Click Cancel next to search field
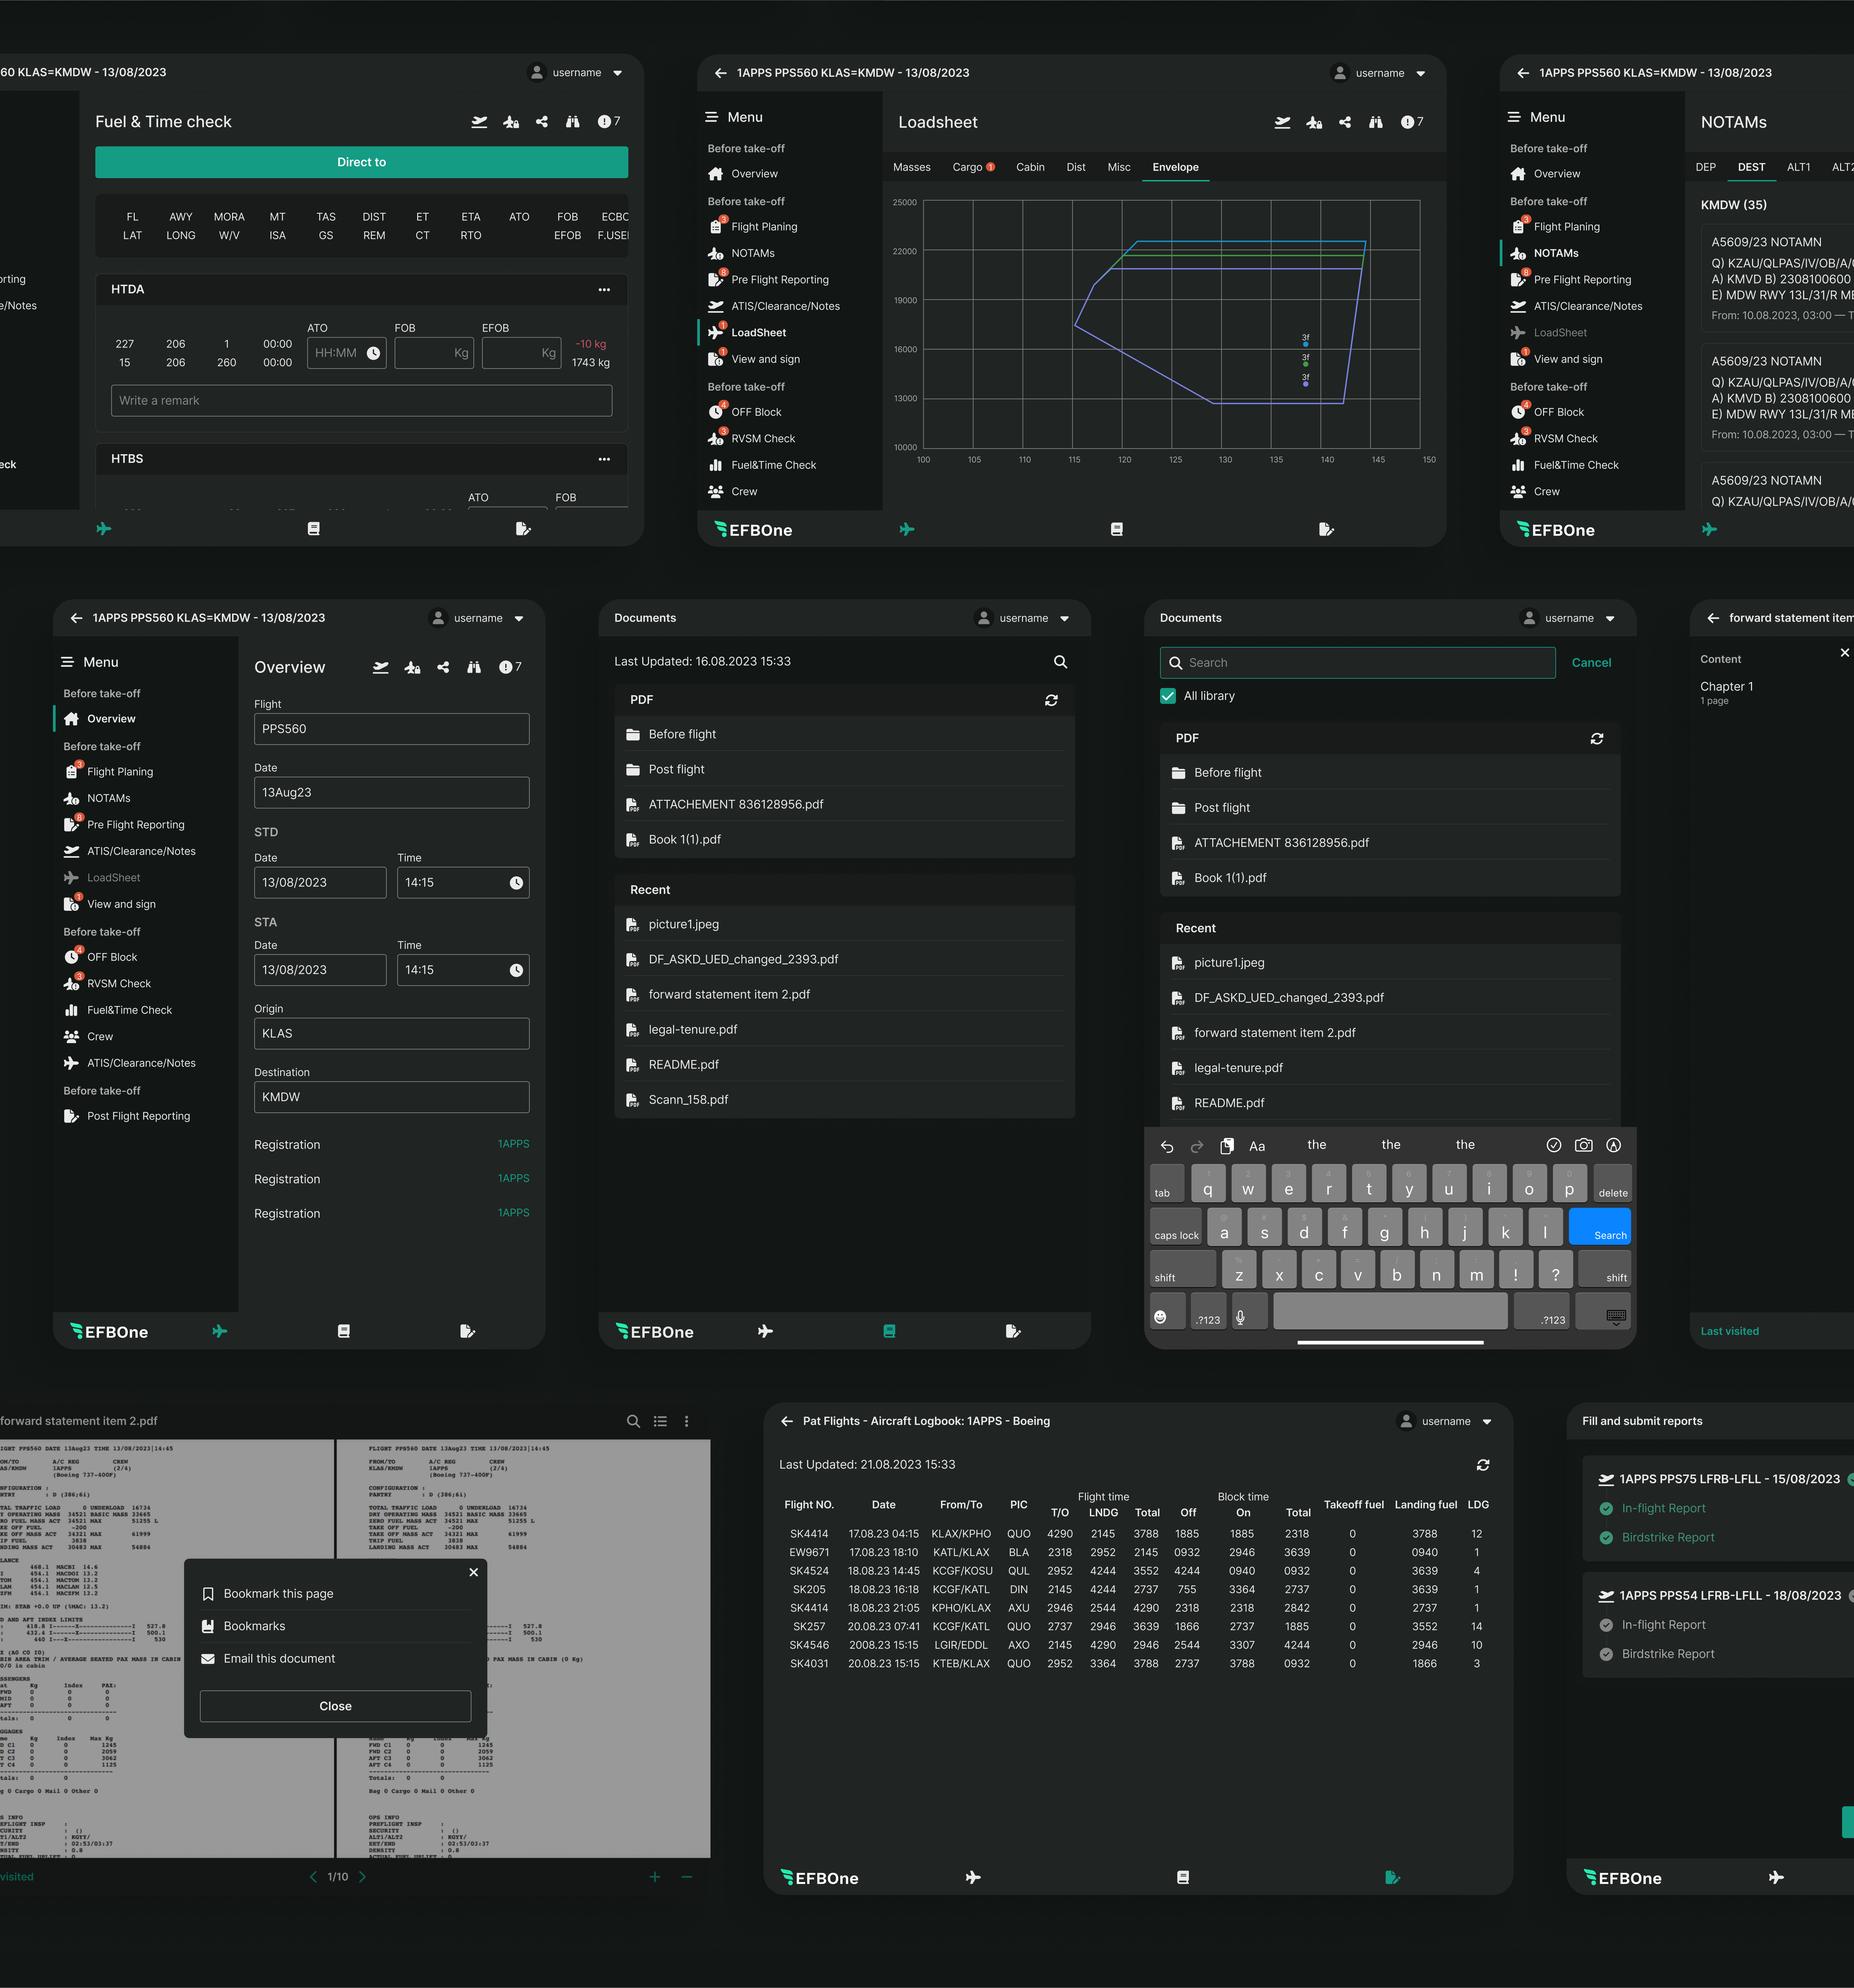 (1591, 663)
